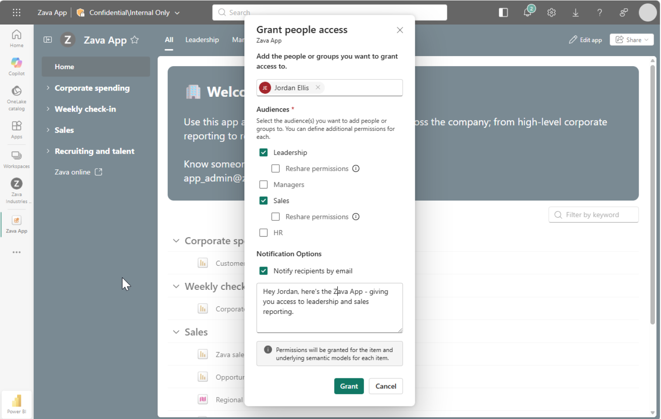Click the people or groups input field
This screenshot has height=419, width=661.
tap(329, 88)
